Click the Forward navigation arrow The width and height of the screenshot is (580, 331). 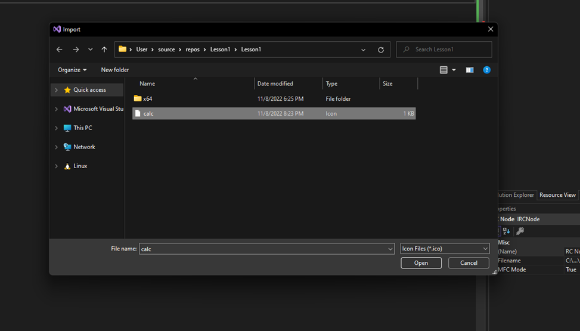pyautogui.click(x=76, y=50)
